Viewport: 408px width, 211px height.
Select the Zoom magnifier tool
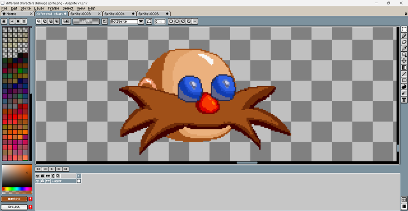pos(404,55)
